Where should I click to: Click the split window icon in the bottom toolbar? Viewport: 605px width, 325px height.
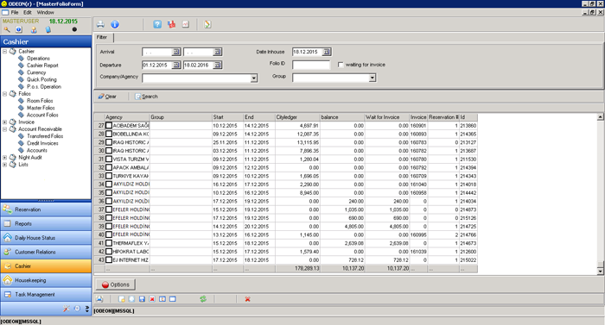click(x=162, y=299)
